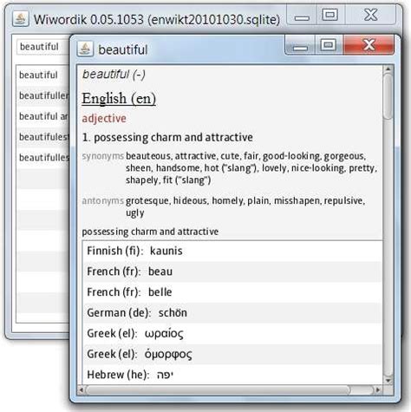Viewport: 411px width, 412px height.
Task: Maximize the Wiwordik main window
Action: click(x=330, y=15)
